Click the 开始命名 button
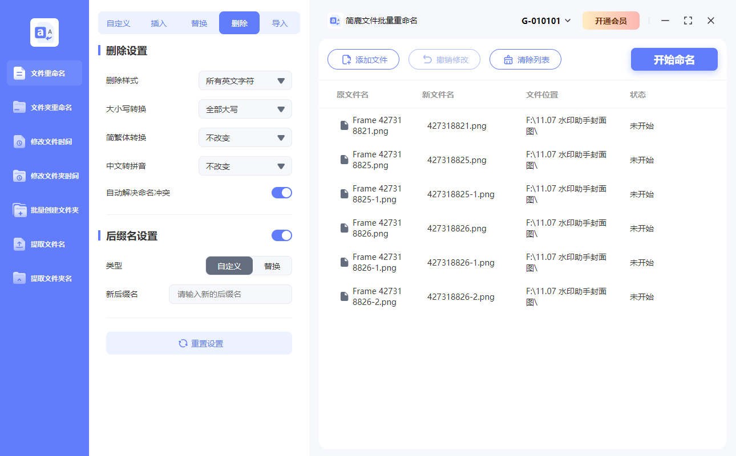Viewport: 736px width, 456px height. coord(674,59)
